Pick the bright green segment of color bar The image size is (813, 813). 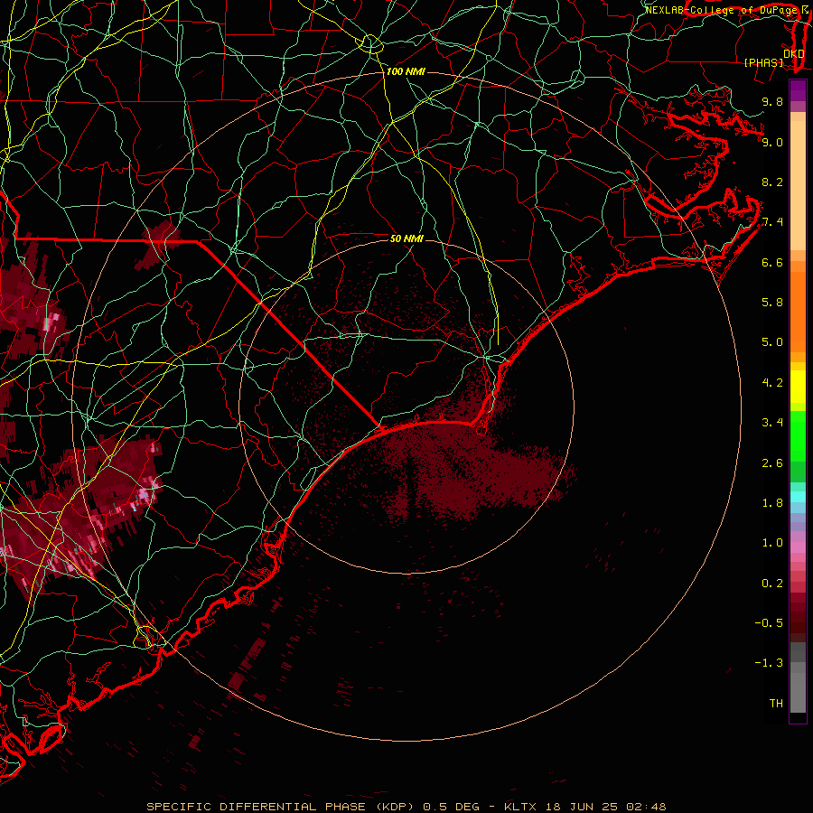(798, 435)
